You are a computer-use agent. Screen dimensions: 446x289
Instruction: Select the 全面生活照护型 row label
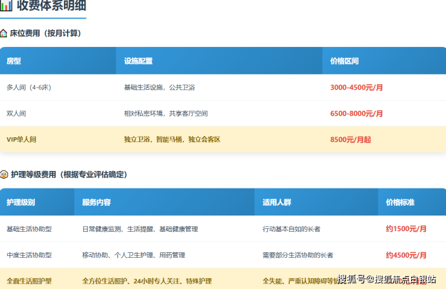[29, 281]
